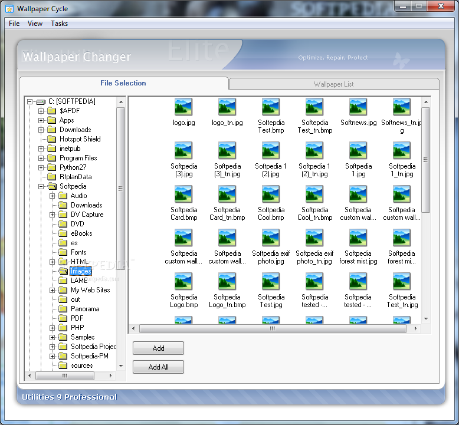The width and height of the screenshot is (459, 425).
Task: Choose the Softepdia Test.bmp file icon
Action: (x=271, y=107)
